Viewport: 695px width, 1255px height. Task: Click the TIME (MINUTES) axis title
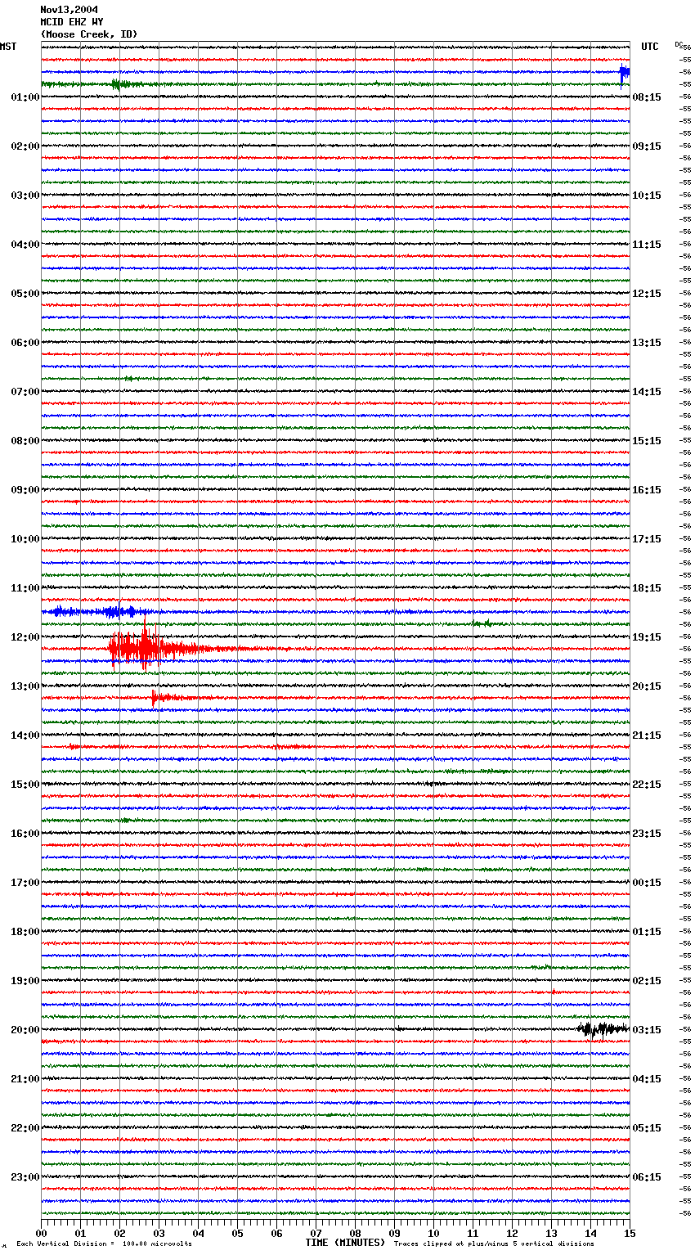[x=345, y=1243]
